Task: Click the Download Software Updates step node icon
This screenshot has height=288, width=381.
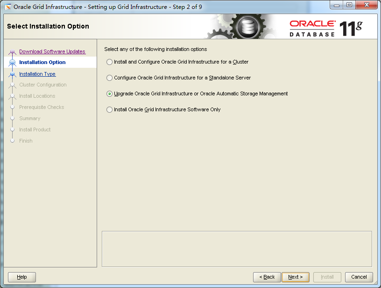Action: (13, 51)
